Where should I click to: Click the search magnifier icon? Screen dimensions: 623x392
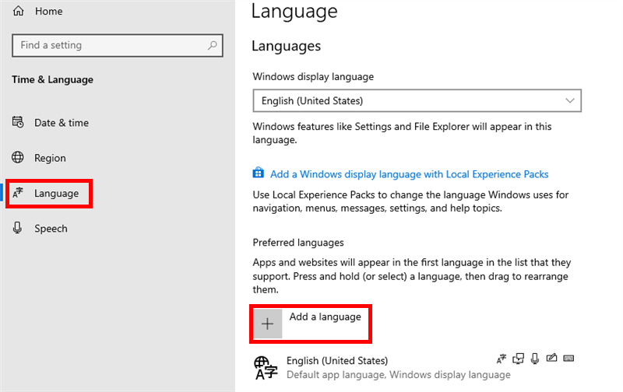click(x=213, y=45)
